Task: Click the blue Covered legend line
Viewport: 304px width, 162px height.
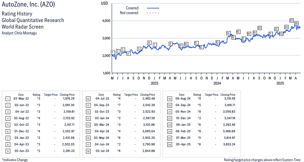Action: 153,8
